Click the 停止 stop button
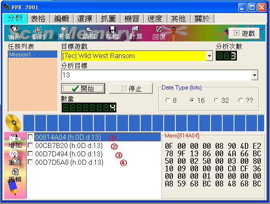This screenshot has height=204, width=270. click(131, 89)
